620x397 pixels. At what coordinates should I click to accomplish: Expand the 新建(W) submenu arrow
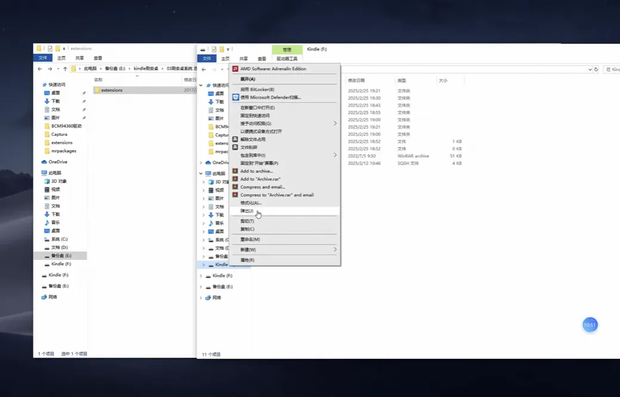(x=335, y=250)
